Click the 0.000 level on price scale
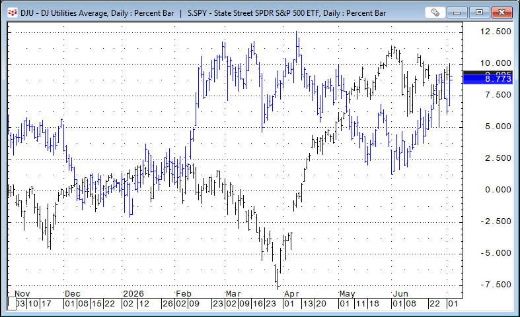The image size is (520, 317). tap(498, 190)
